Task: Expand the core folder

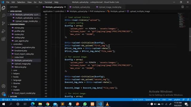Action: pyautogui.click(x=15, y=70)
